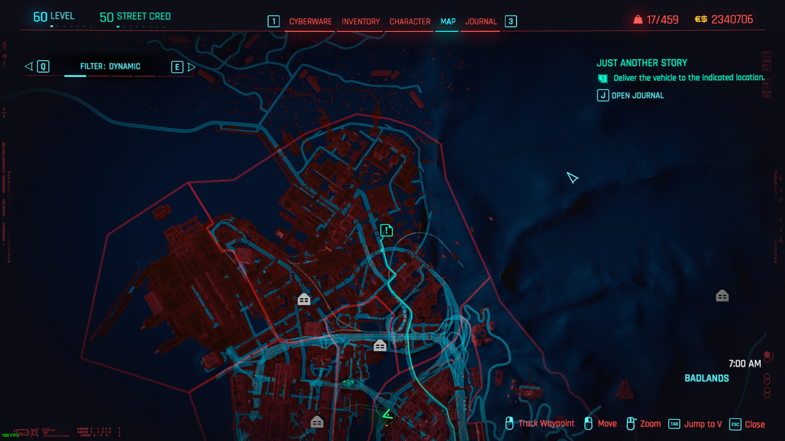Select the green handshake marker on the map

[349, 384]
